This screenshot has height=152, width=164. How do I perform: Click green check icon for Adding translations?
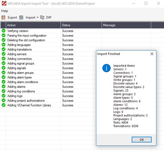4,49
